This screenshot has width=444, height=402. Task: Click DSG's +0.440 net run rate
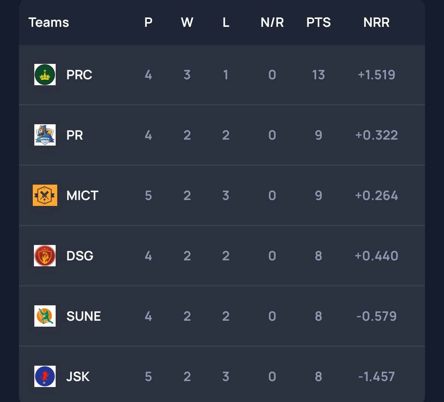point(377,256)
